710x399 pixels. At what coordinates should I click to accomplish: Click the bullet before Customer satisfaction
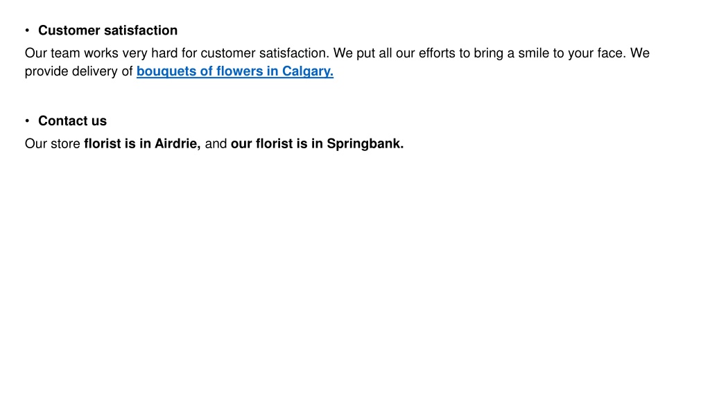tap(27, 30)
